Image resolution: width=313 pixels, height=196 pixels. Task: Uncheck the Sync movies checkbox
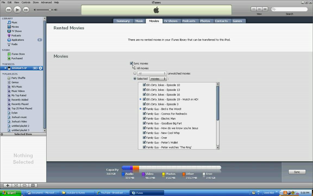[x=131, y=63]
